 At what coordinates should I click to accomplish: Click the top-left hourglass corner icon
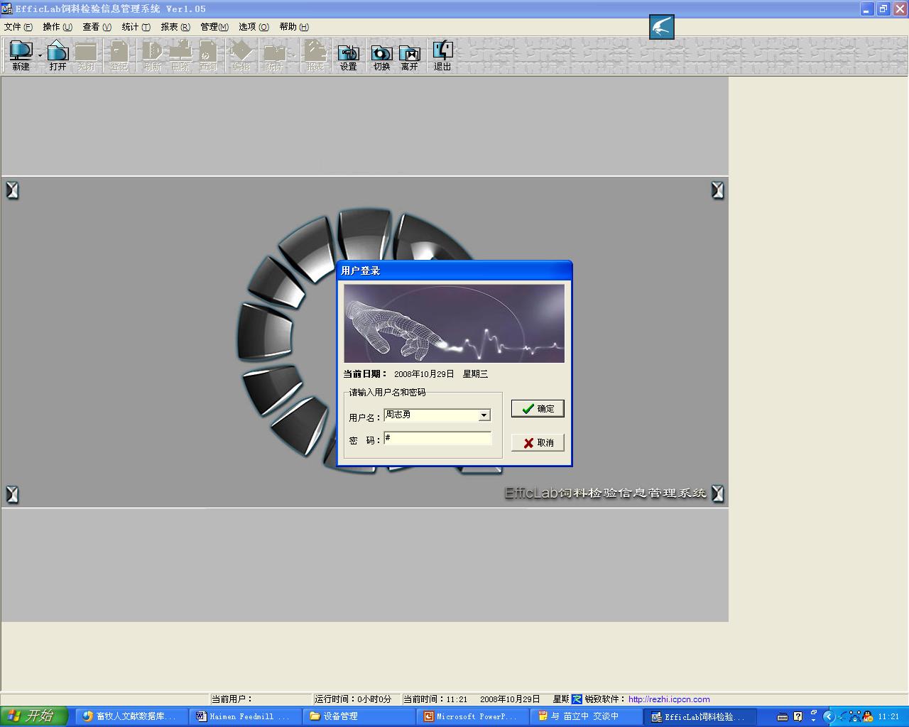[12, 190]
